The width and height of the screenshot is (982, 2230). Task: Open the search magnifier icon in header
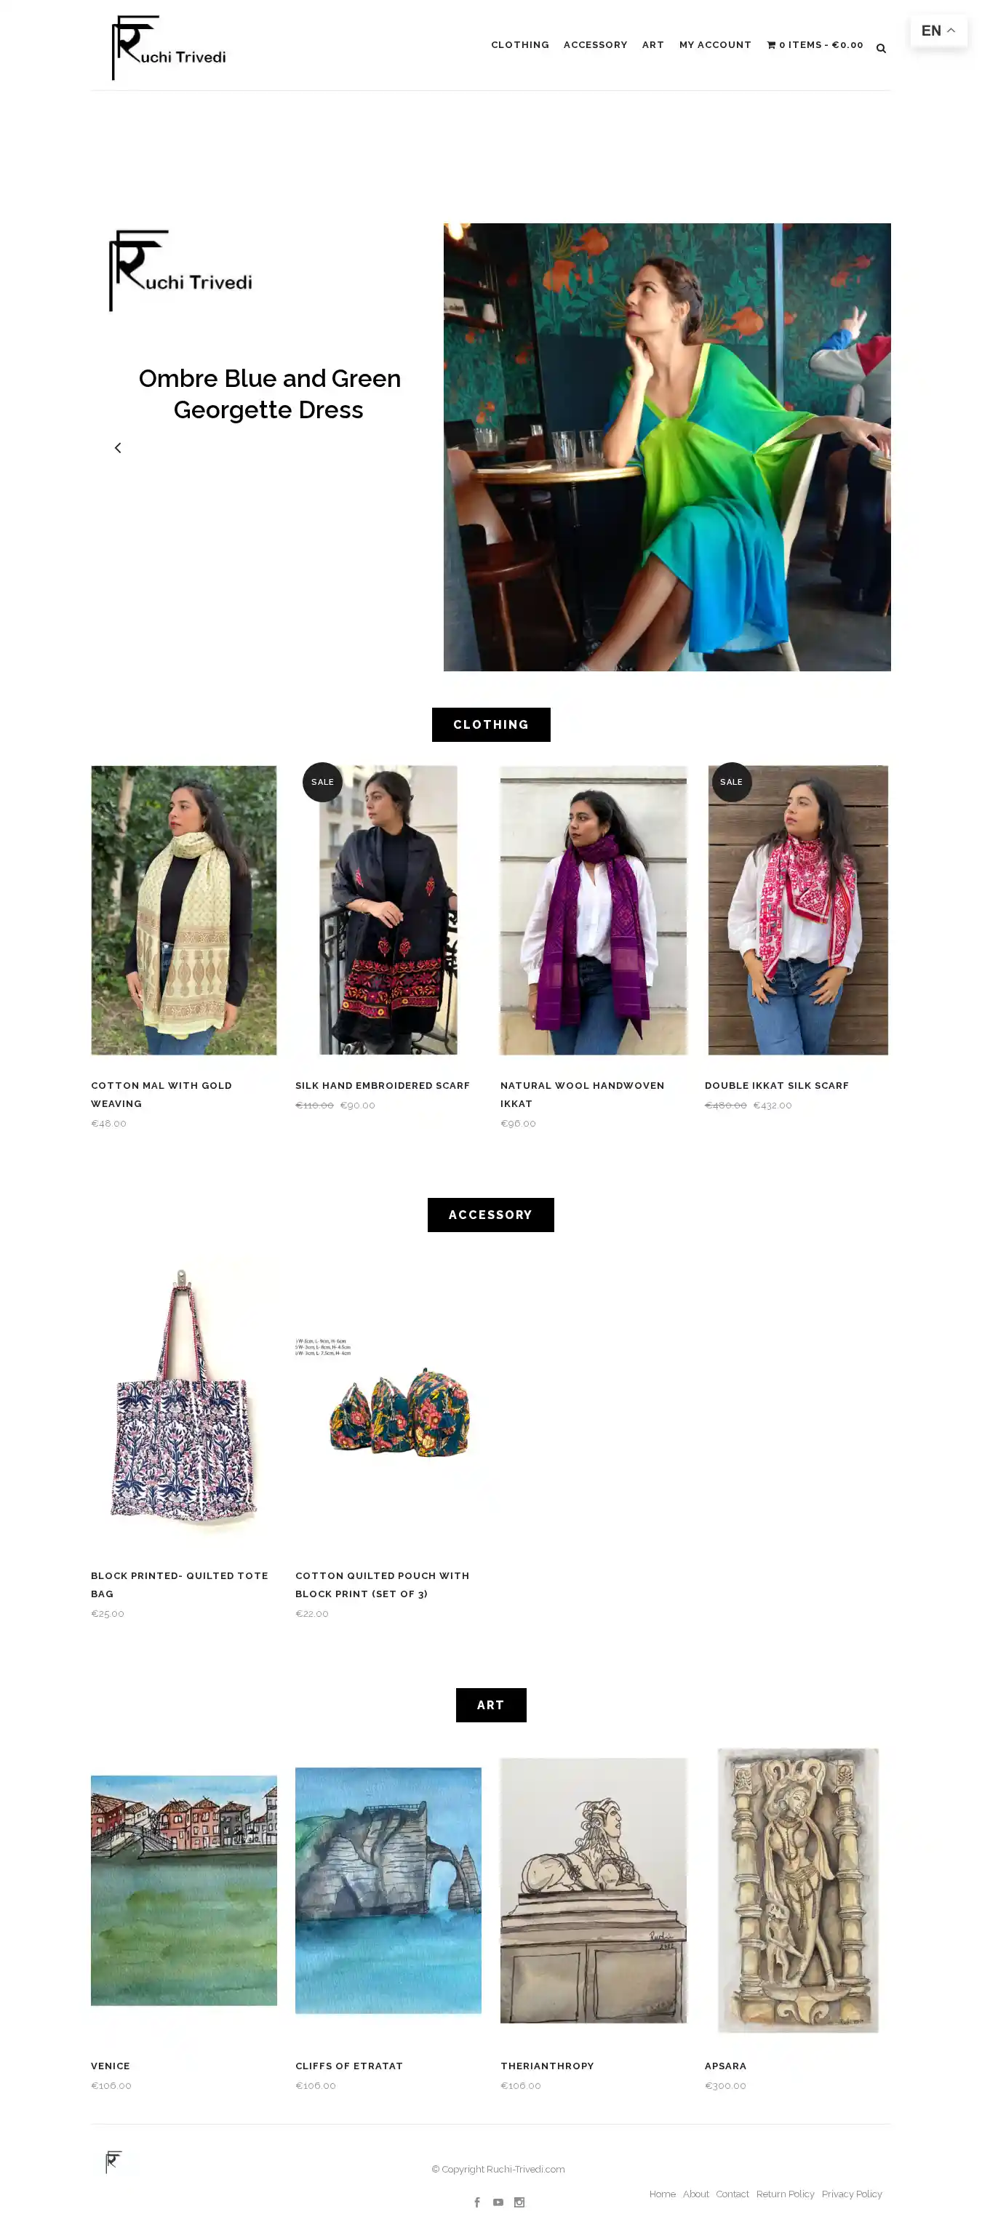(x=881, y=49)
